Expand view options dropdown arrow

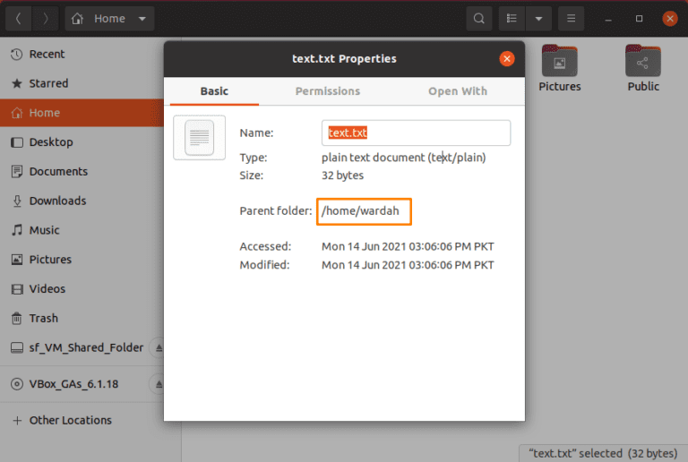tap(538, 19)
